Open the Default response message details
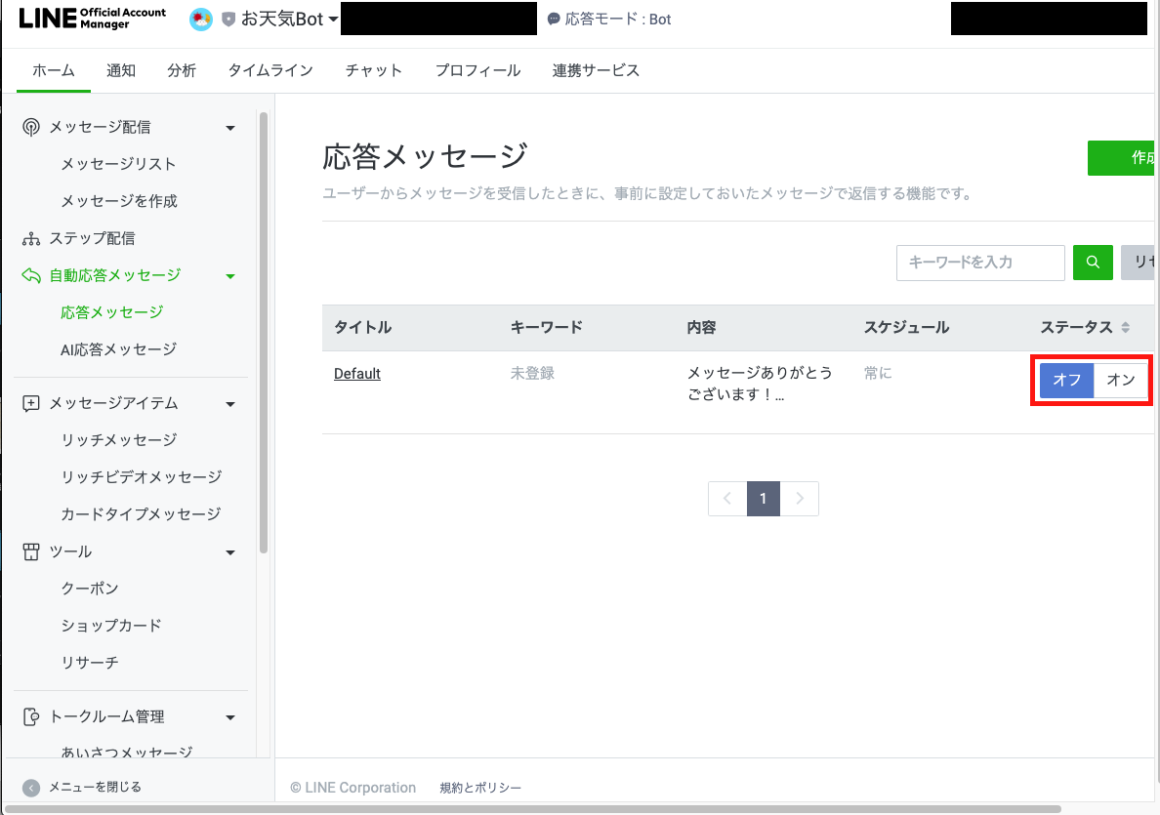This screenshot has width=1160, height=815. (356, 373)
